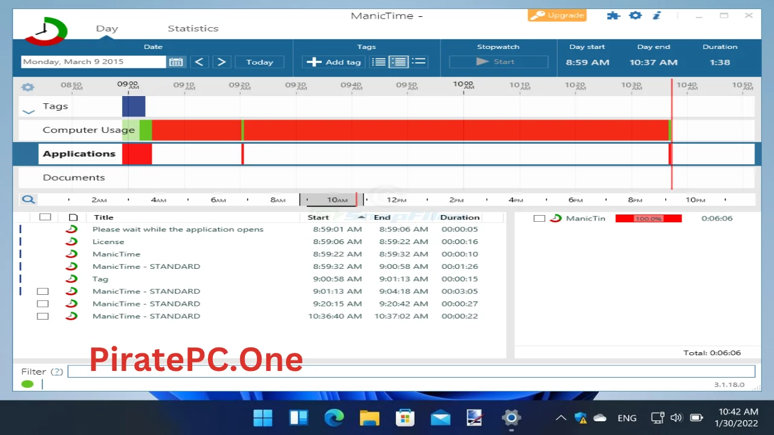Click the ManicTime icon on the Tag row
774x435 pixels.
click(x=72, y=279)
